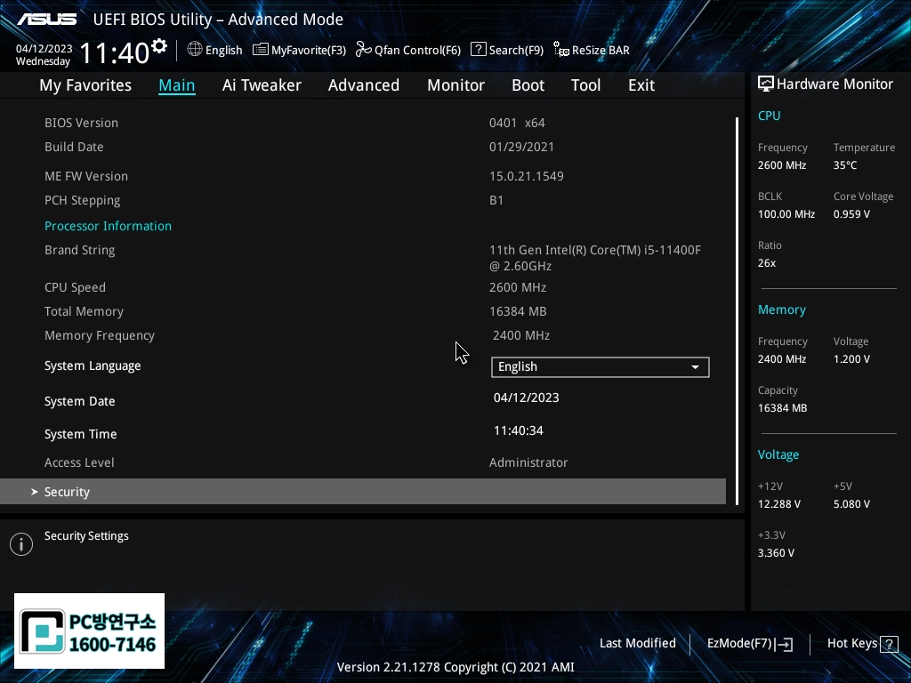
Task: Click the ReSize BAR icon
Action: coord(561,50)
